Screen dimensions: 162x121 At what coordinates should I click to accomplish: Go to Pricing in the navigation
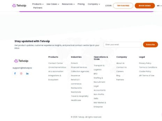coord(81,4)
